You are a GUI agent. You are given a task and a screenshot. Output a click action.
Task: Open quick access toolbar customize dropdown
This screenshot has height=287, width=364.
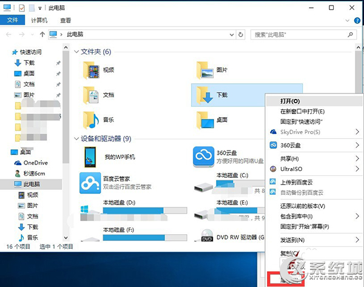tap(40, 8)
